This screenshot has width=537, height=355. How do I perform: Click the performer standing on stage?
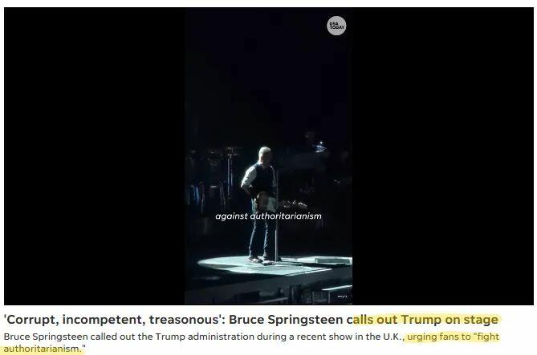tap(261, 205)
